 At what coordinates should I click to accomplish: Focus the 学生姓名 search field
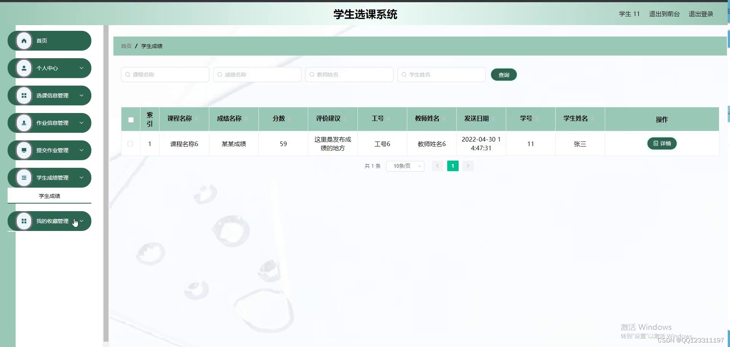pyautogui.click(x=442, y=75)
